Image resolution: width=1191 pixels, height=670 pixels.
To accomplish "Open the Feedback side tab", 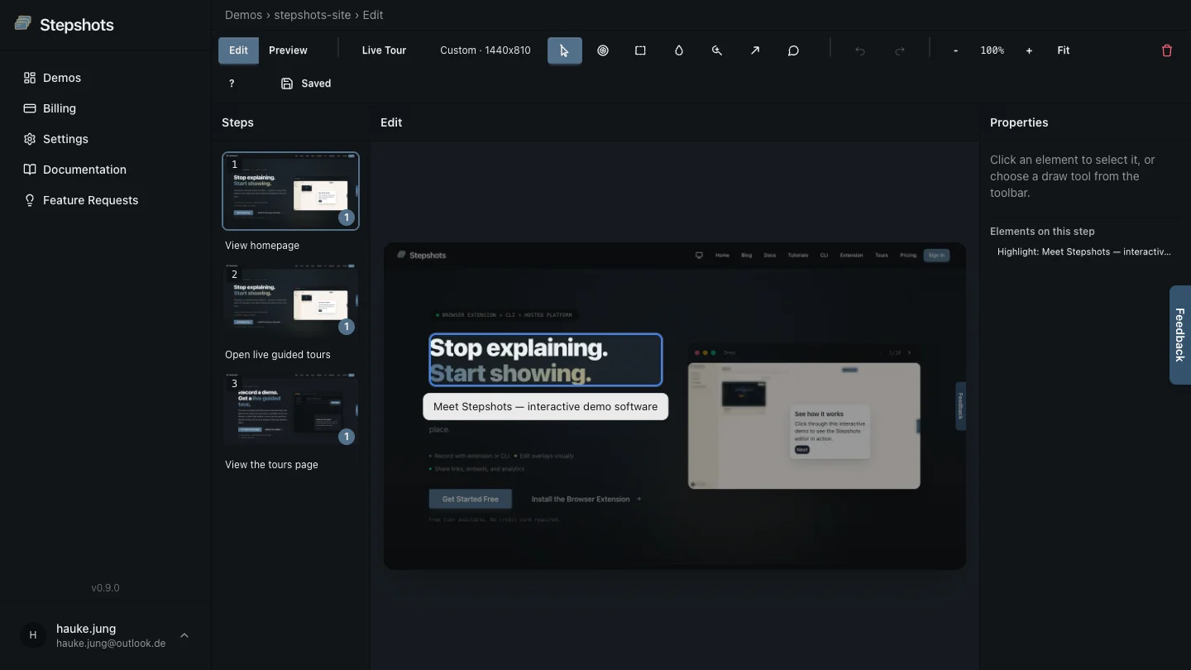I will pyautogui.click(x=1179, y=335).
